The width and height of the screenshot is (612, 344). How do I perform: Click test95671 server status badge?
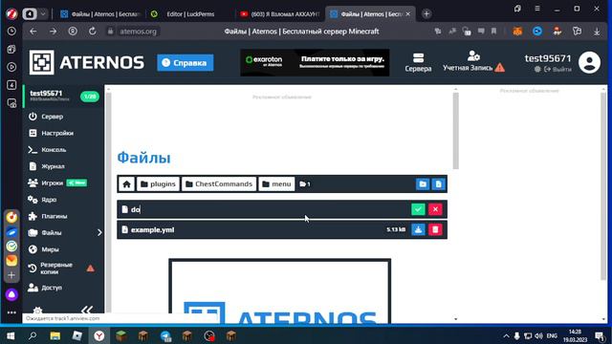(x=90, y=97)
